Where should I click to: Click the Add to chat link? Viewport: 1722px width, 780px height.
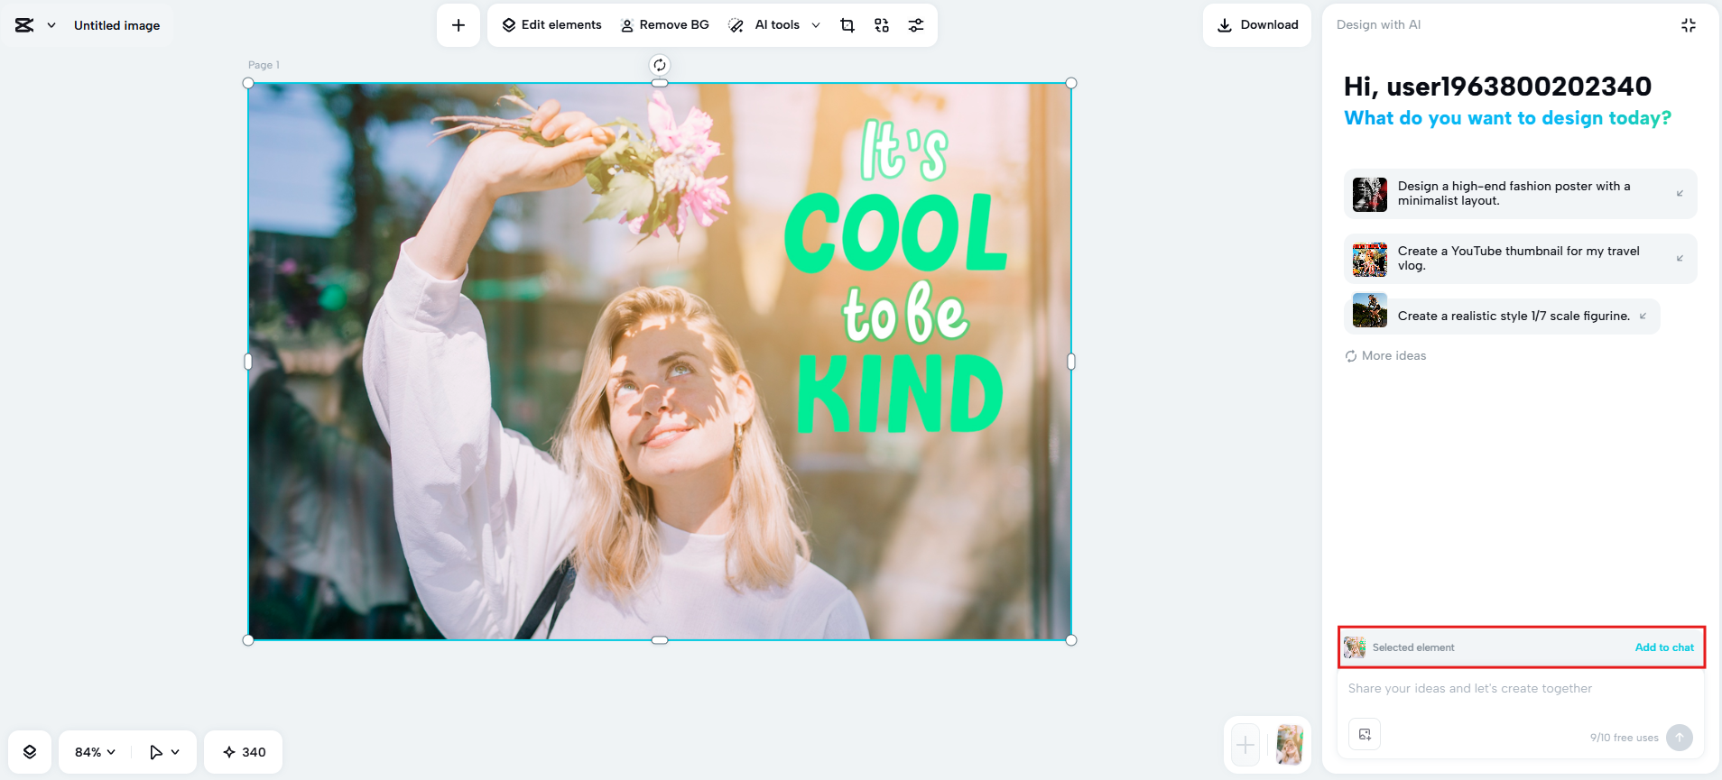tap(1663, 647)
